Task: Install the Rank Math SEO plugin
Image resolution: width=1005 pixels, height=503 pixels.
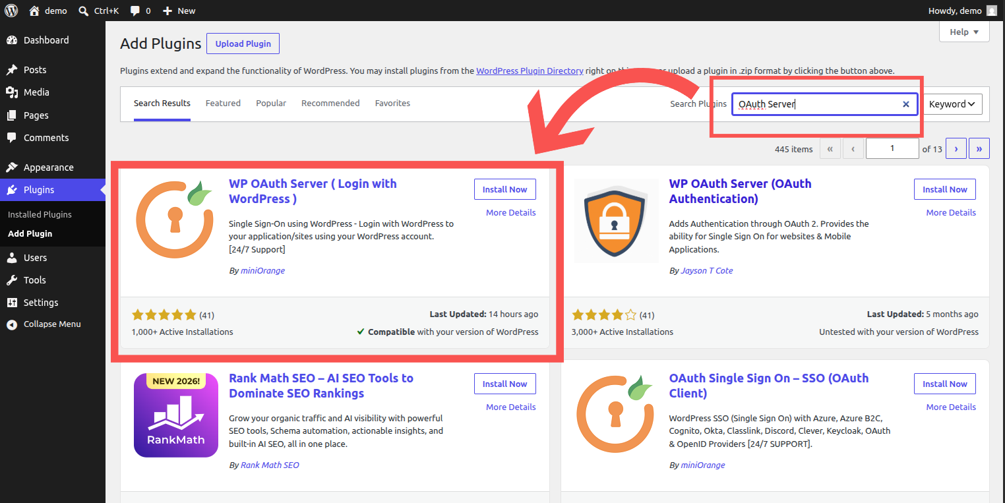Action: [x=505, y=384]
